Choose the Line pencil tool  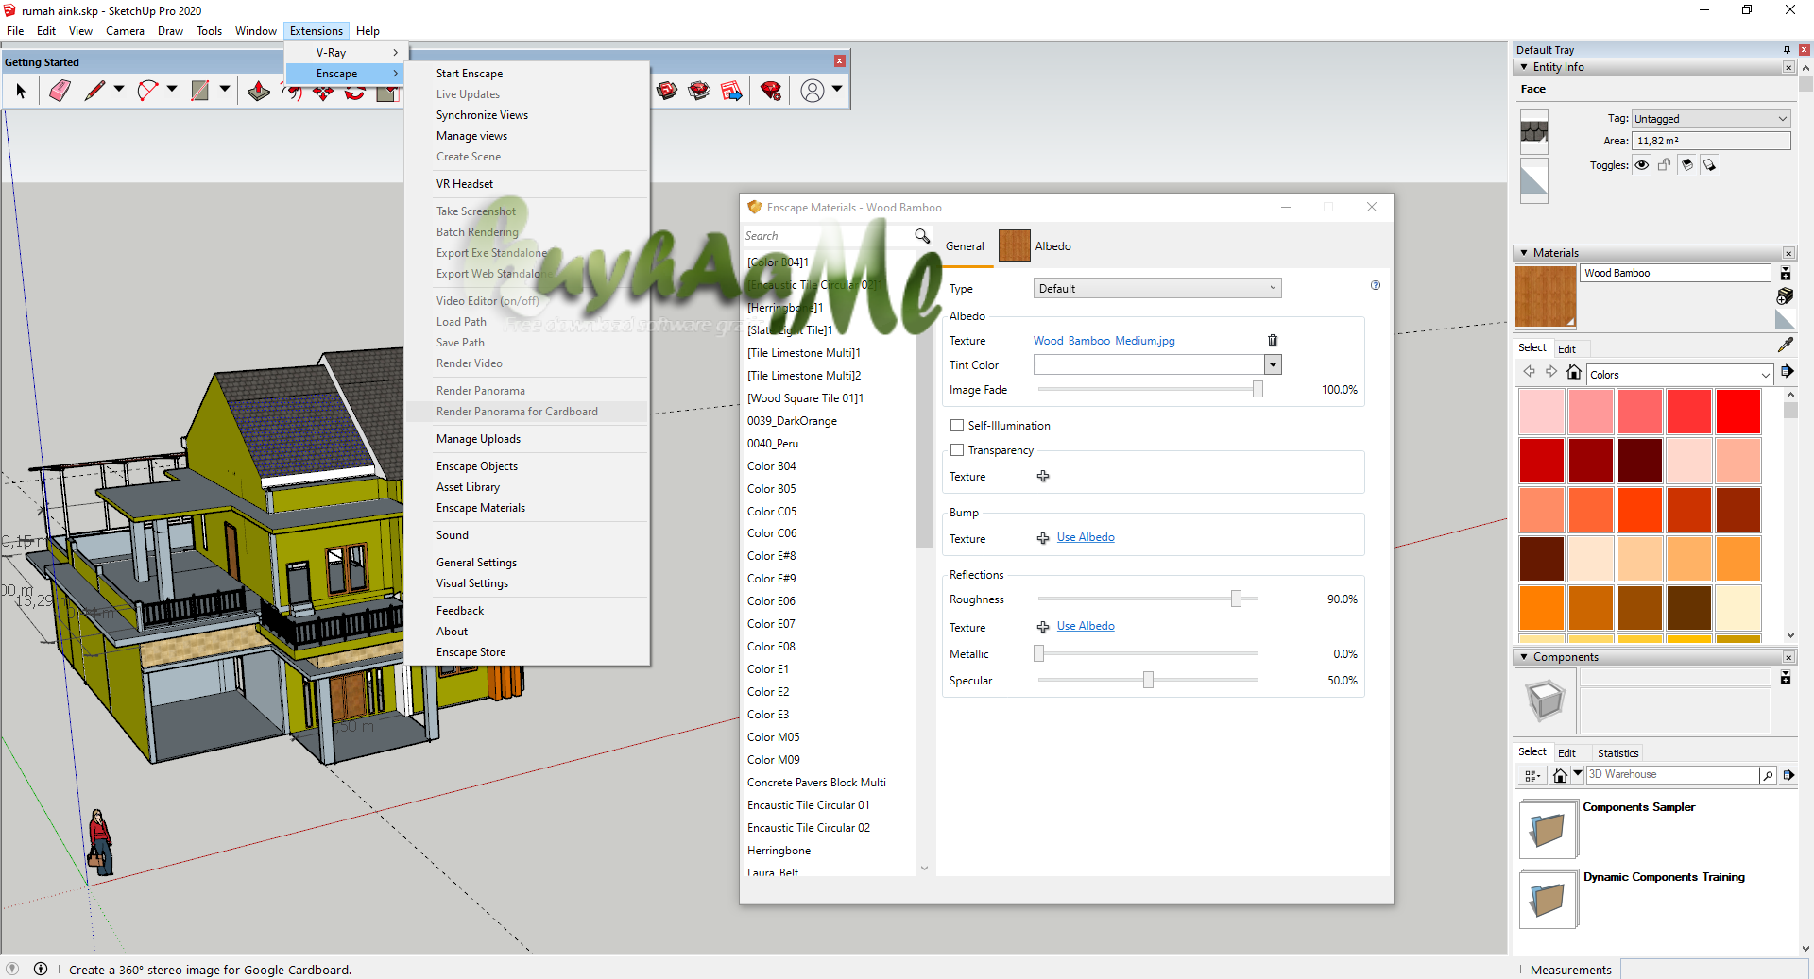coord(94,91)
